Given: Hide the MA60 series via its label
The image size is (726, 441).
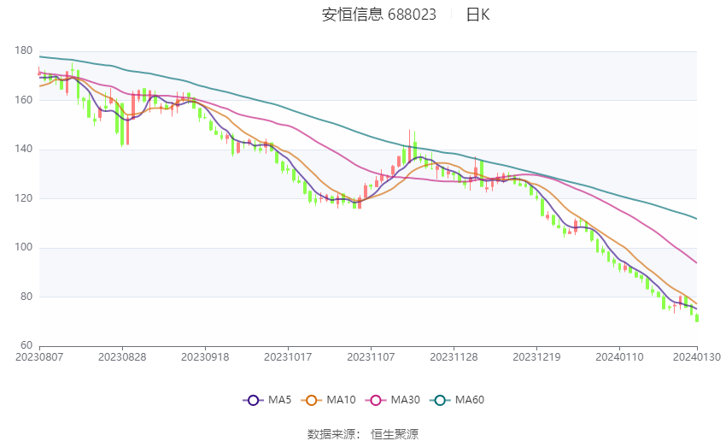Looking at the screenshot, I should tap(470, 400).
